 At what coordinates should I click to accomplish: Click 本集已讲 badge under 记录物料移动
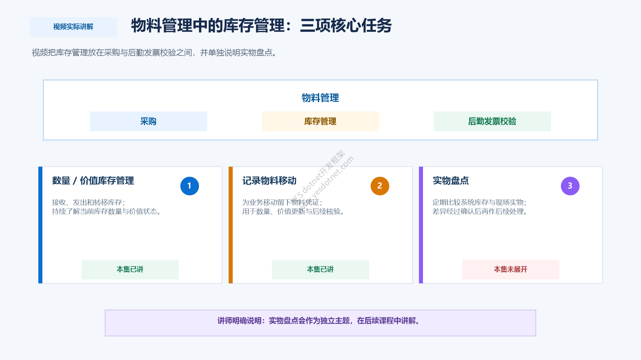tap(320, 269)
